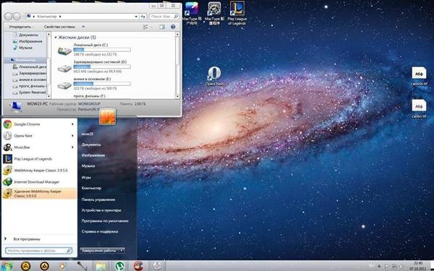Open Панель управления
The height and width of the screenshot is (271, 434).
tap(98, 199)
